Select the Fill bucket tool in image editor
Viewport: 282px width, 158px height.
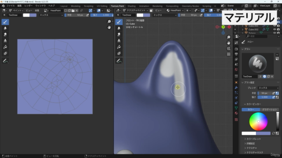click(x=5, y=47)
